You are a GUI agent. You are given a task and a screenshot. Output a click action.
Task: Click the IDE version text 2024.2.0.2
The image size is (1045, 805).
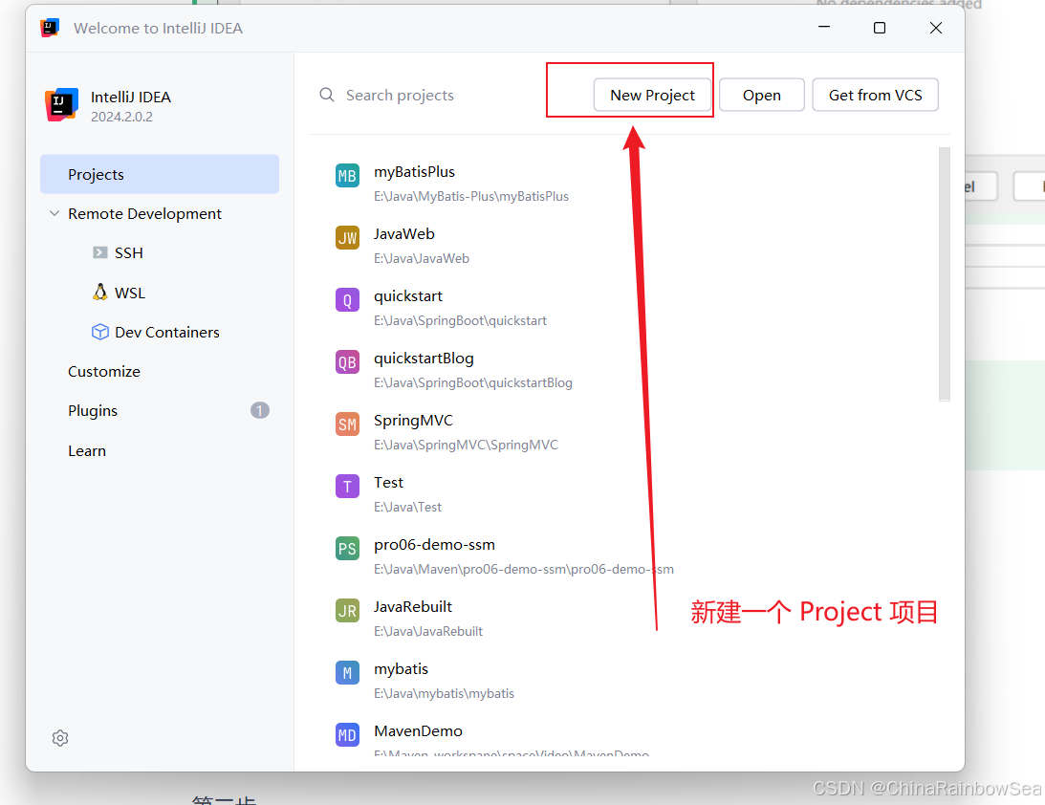tap(122, 117)
